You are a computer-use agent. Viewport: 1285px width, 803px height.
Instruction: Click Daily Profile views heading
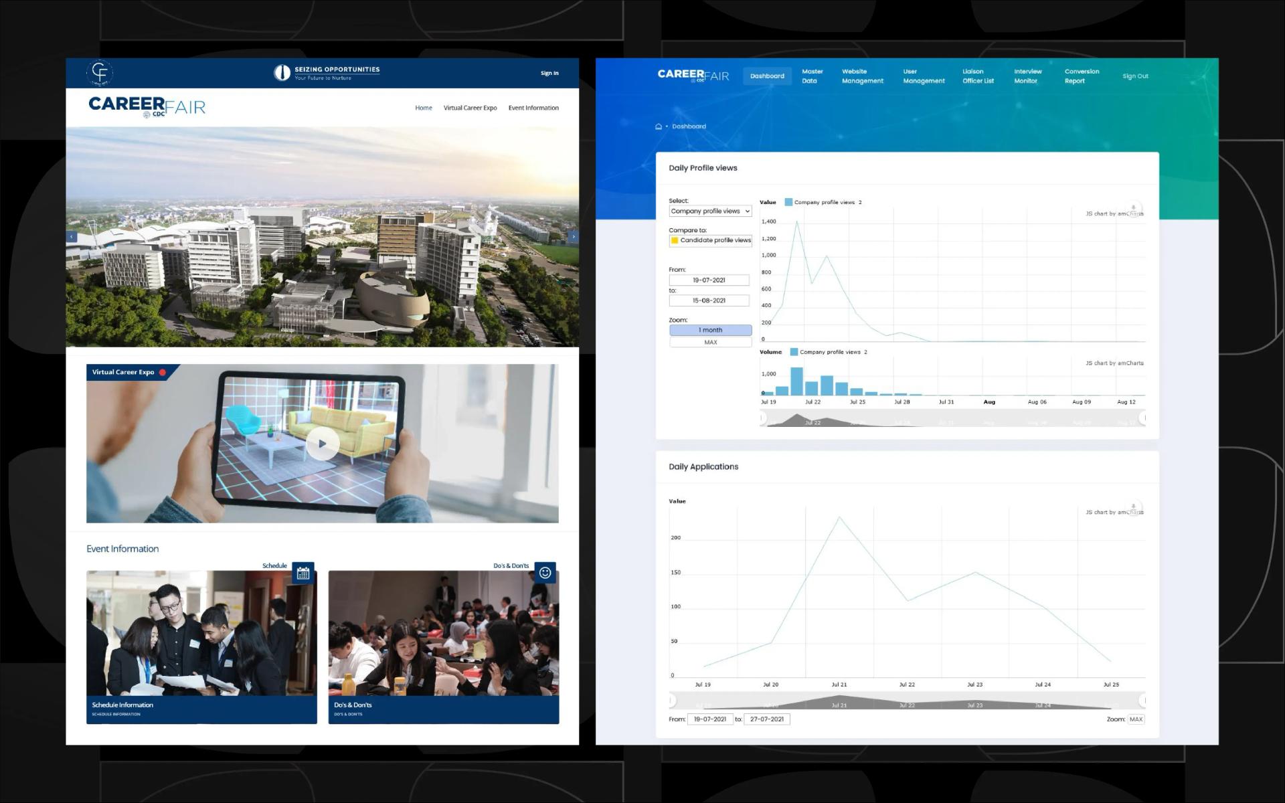pos(703,169)
